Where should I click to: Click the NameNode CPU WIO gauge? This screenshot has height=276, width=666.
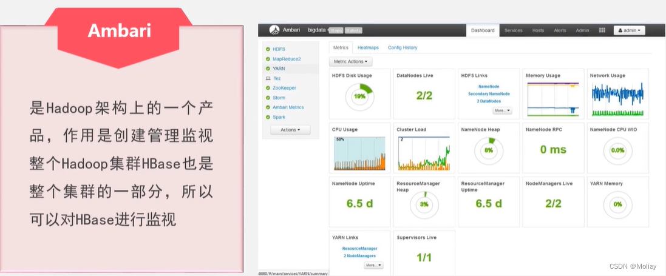[617, 150]
